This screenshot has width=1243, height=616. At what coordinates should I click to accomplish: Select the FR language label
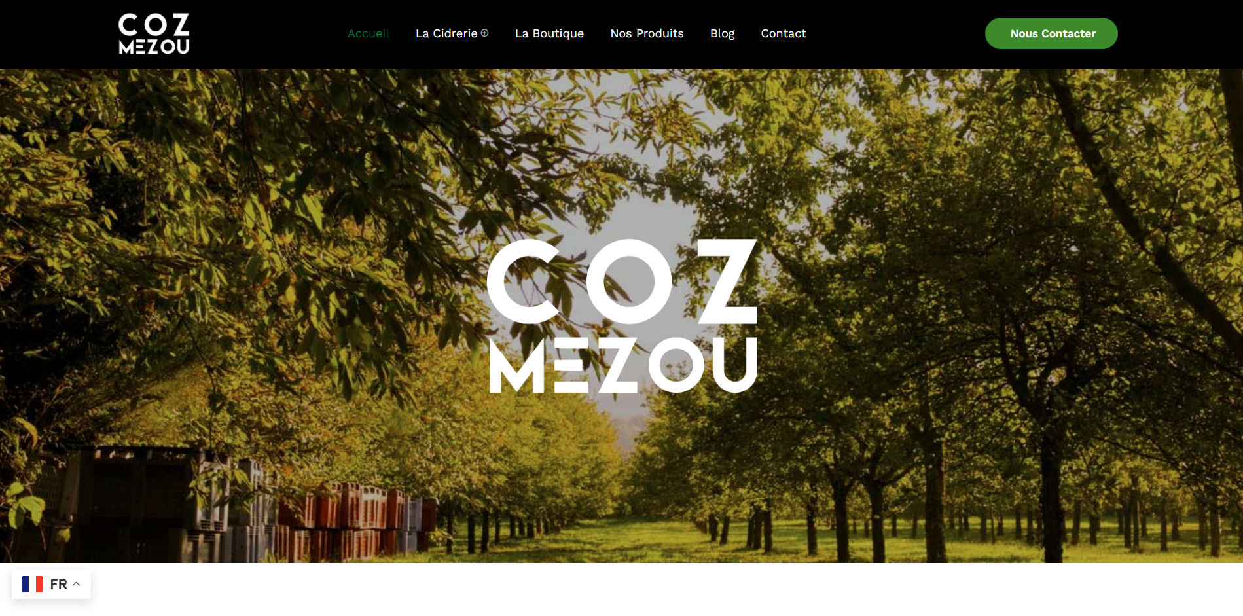[59, 584]
